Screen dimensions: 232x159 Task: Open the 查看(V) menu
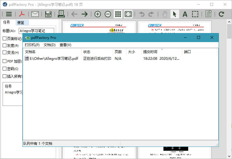65,45
